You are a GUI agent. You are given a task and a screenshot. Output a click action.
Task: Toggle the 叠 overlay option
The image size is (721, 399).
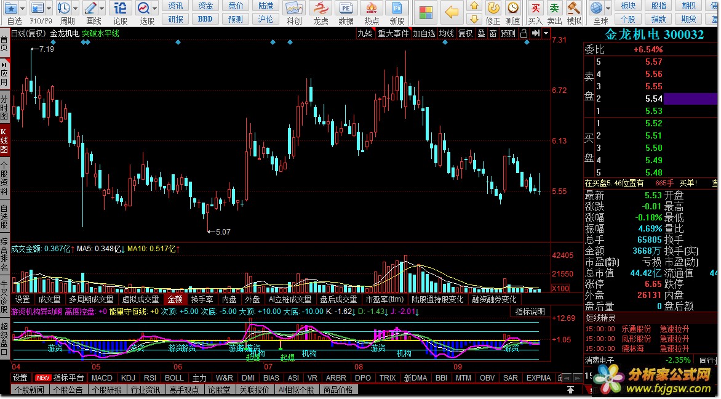pos(481,33)
